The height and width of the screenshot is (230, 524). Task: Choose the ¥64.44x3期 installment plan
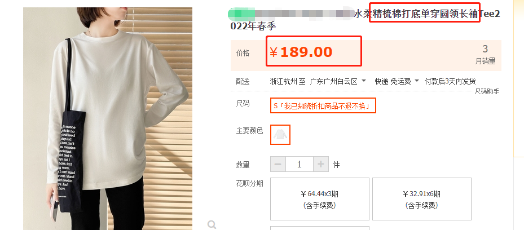coord(319,199)
